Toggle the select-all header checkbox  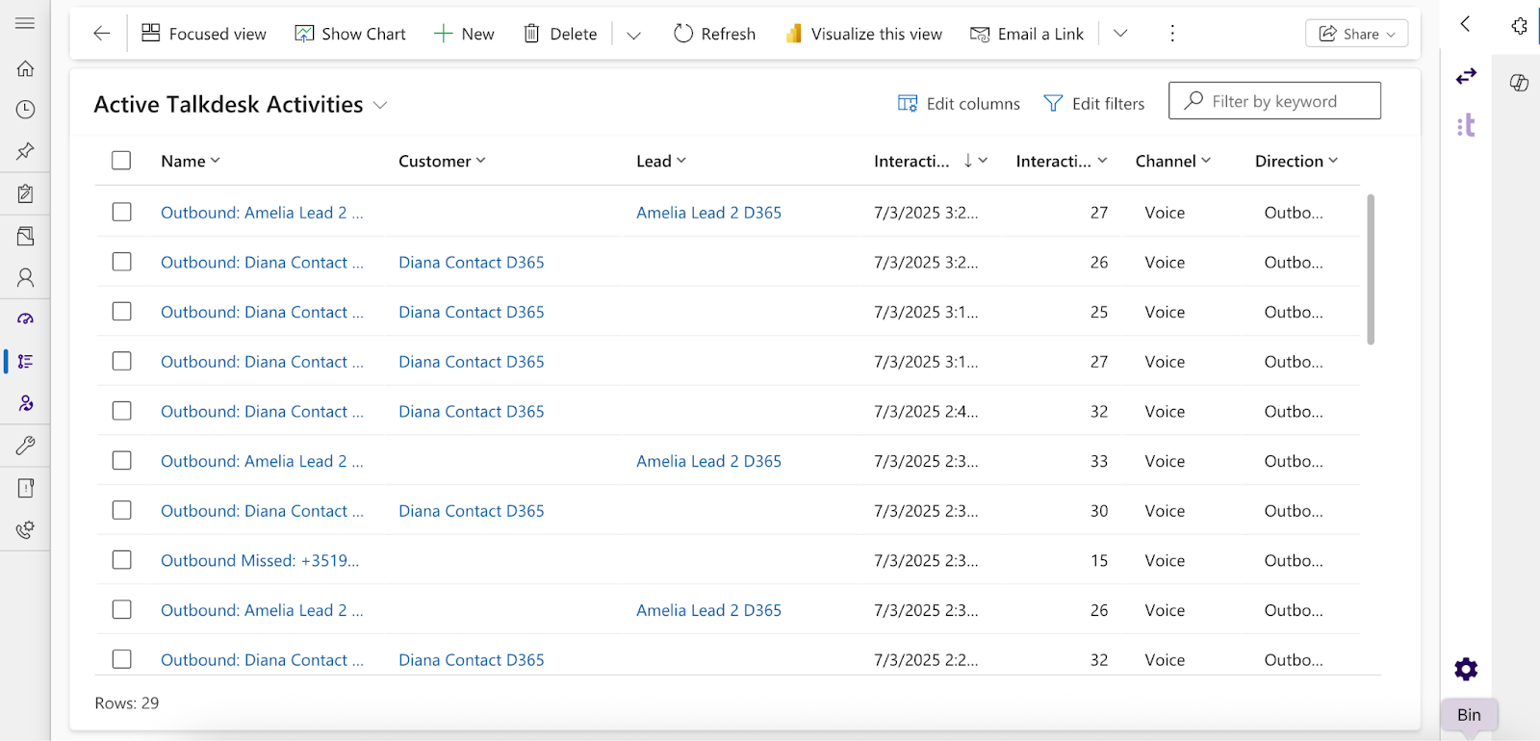[121, 161]
